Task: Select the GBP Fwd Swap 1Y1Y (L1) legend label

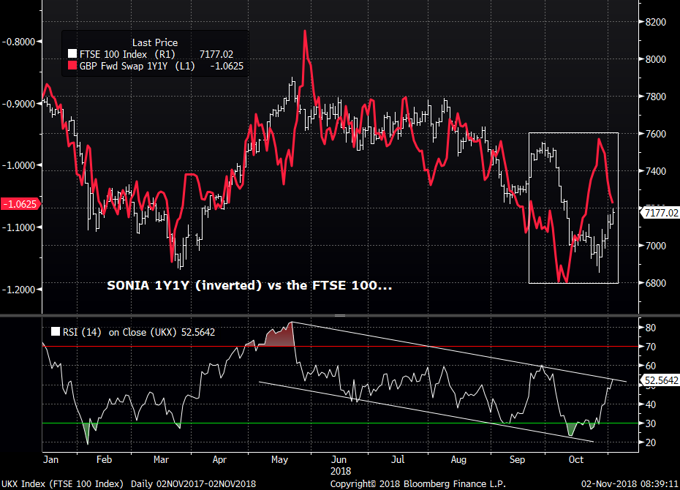Action: pyautogui.click(x=137, y=66)
